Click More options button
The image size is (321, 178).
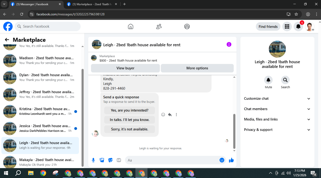(197, 68)
